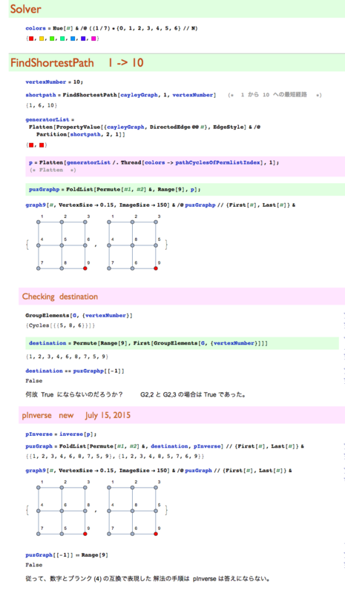Click the '{Cycles[{{5, 8, 6}}]}' output
The width and height of the screenshot is (345, 593).
(x=60, y=325)
